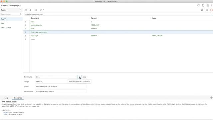Disable breakpoints icon in toolbar
The width and height of the screenshot is (213, 120).
click(x=202, y=10)
